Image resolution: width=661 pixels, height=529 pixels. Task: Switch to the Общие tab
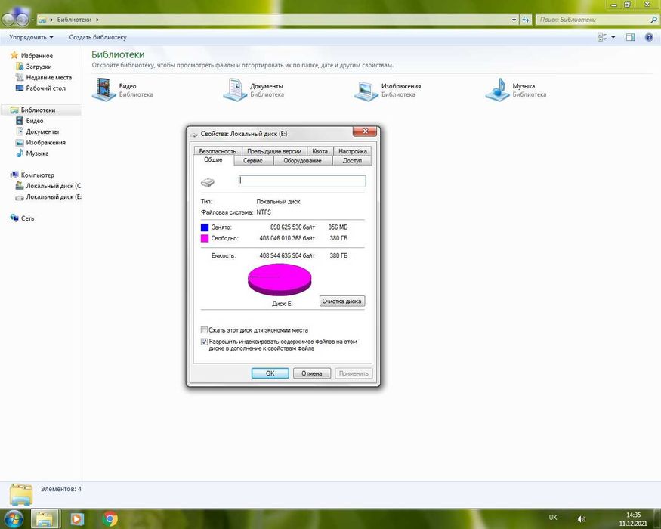point(213,160)
